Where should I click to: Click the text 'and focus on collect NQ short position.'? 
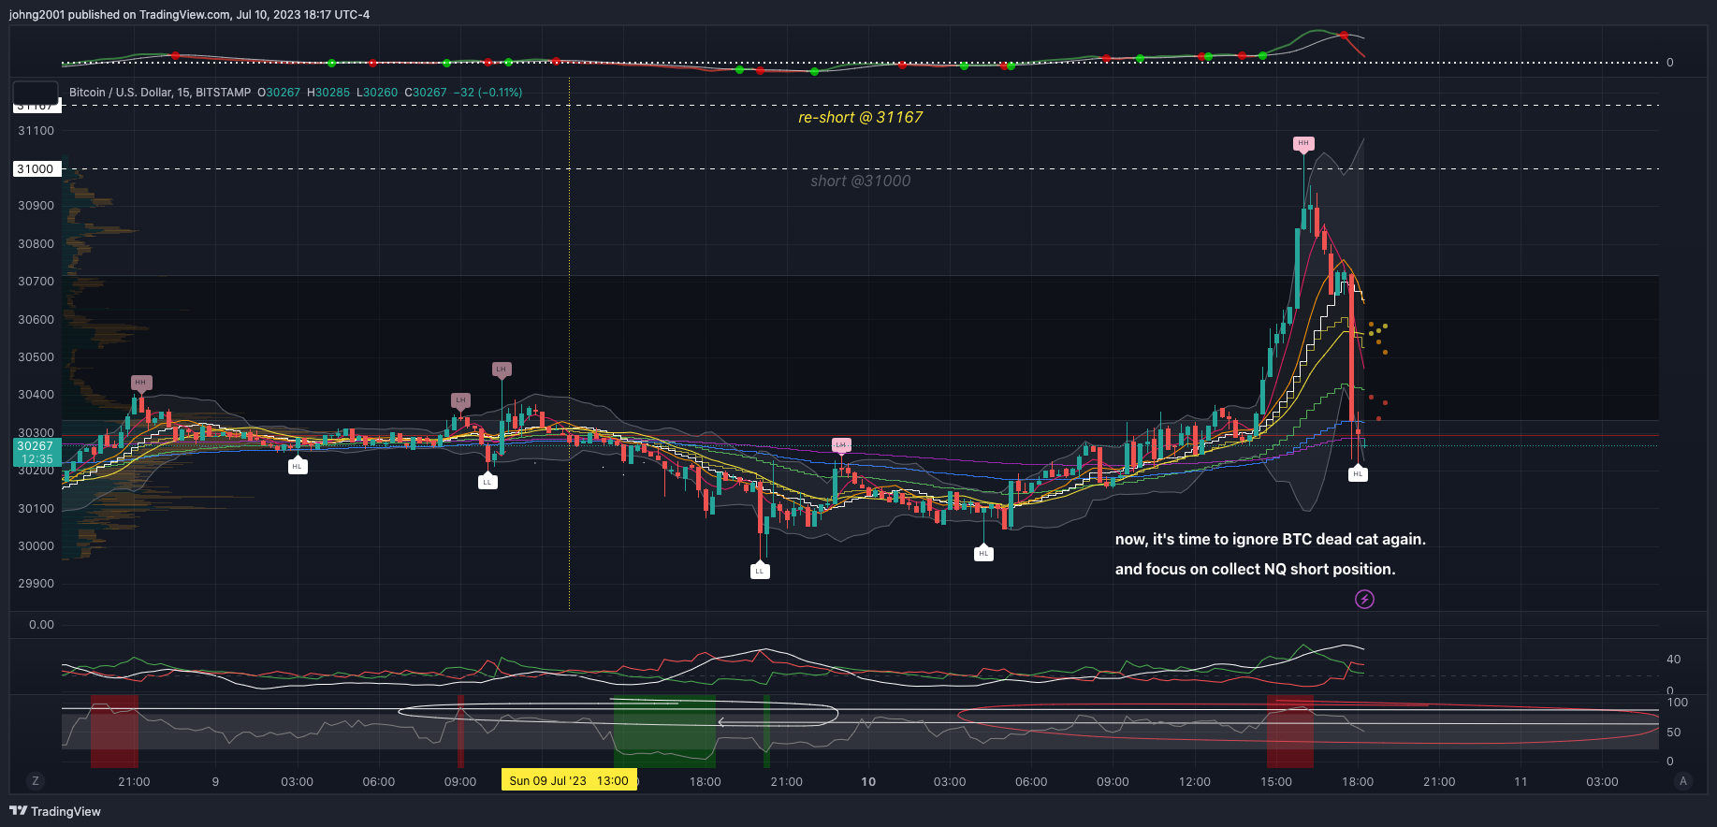tap(1255, 569)
